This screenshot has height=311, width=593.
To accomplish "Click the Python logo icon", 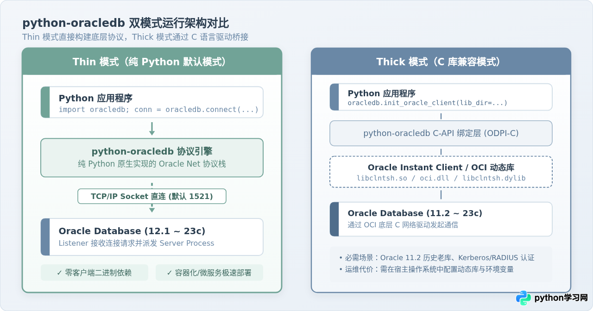I will click(x=524, y=298).
